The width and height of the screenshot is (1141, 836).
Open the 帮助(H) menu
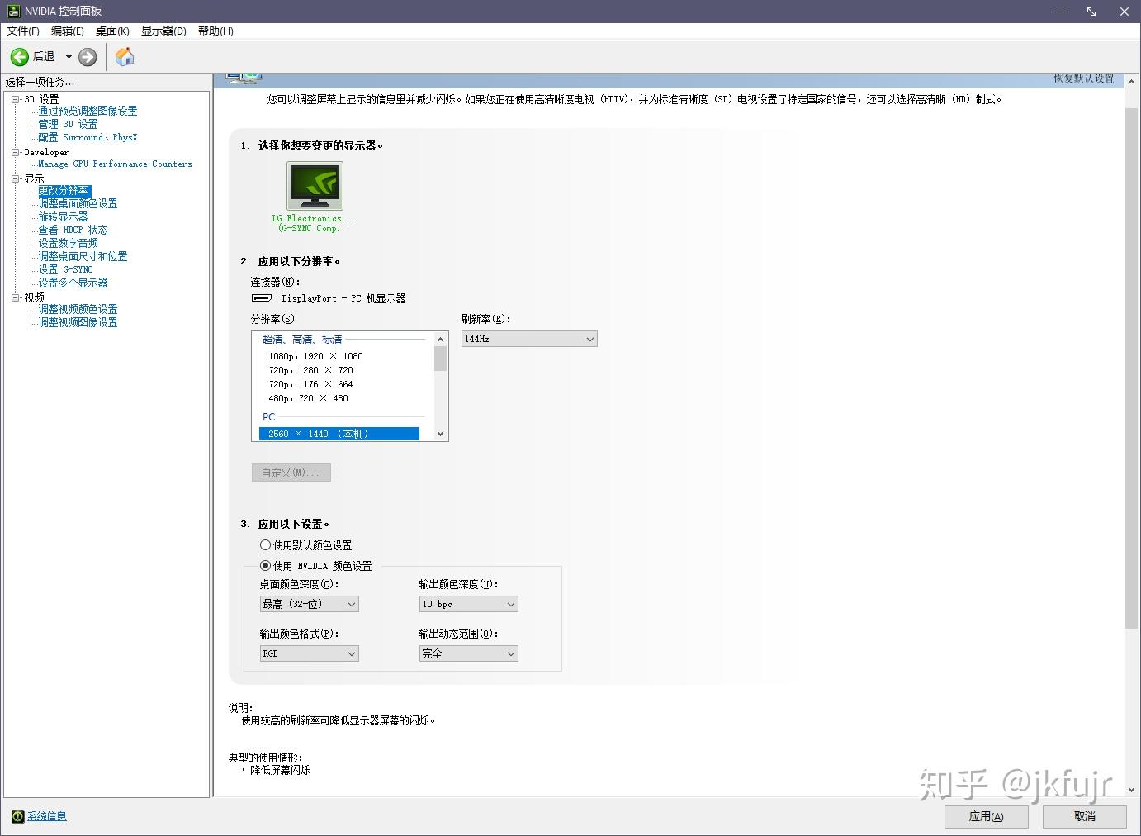[x=215, y=31]
